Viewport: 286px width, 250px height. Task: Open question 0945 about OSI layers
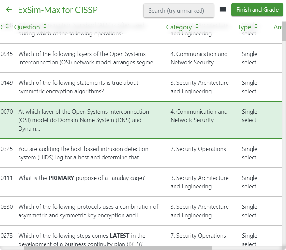(x=88, y=58)
